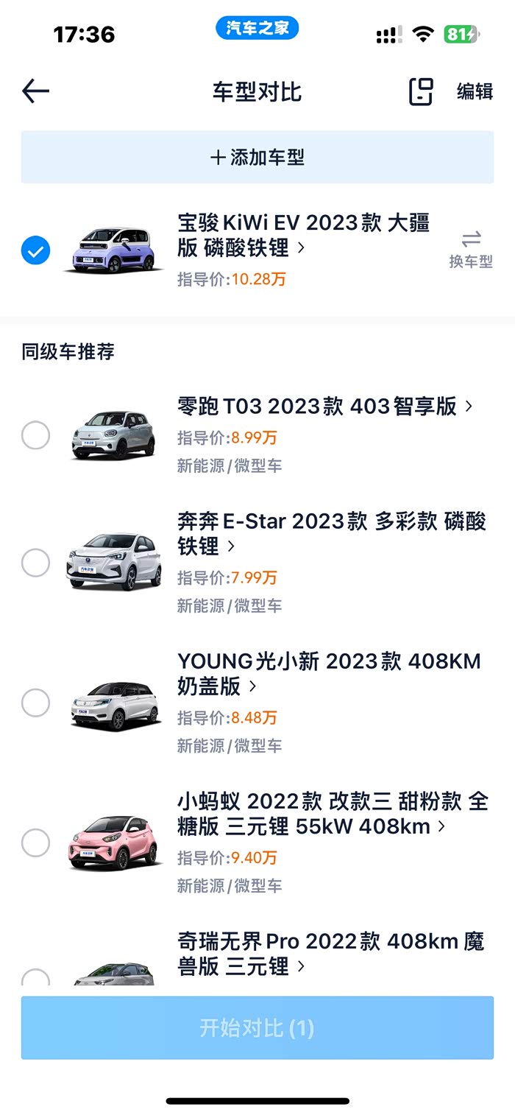Tap the 换车型 swap icon

[471, 239]
